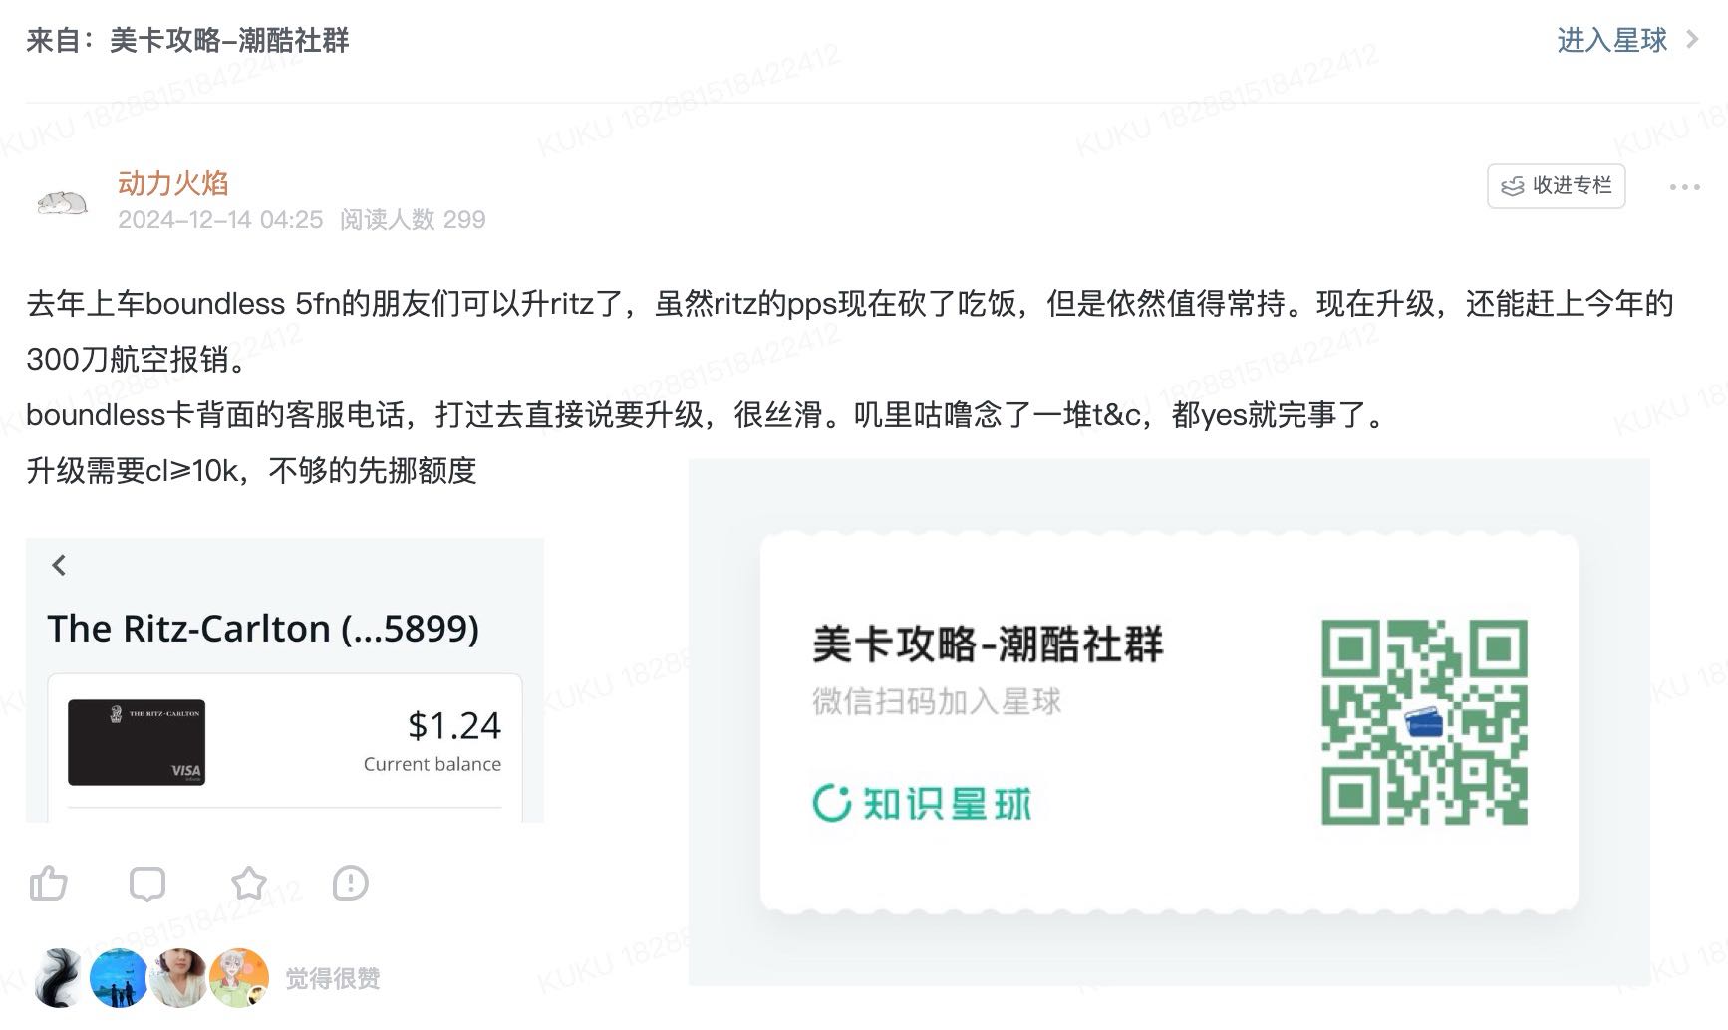This screenshot has width=1728, height=1030.
Task: Click the 收进专栏 button
Action: [x=1556, y=186]
